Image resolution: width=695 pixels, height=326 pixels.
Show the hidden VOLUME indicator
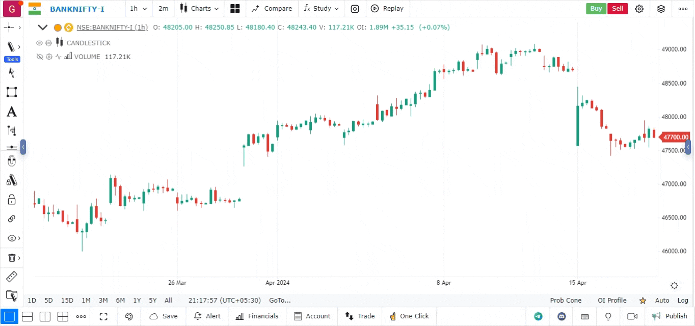[x=40, y=57]
